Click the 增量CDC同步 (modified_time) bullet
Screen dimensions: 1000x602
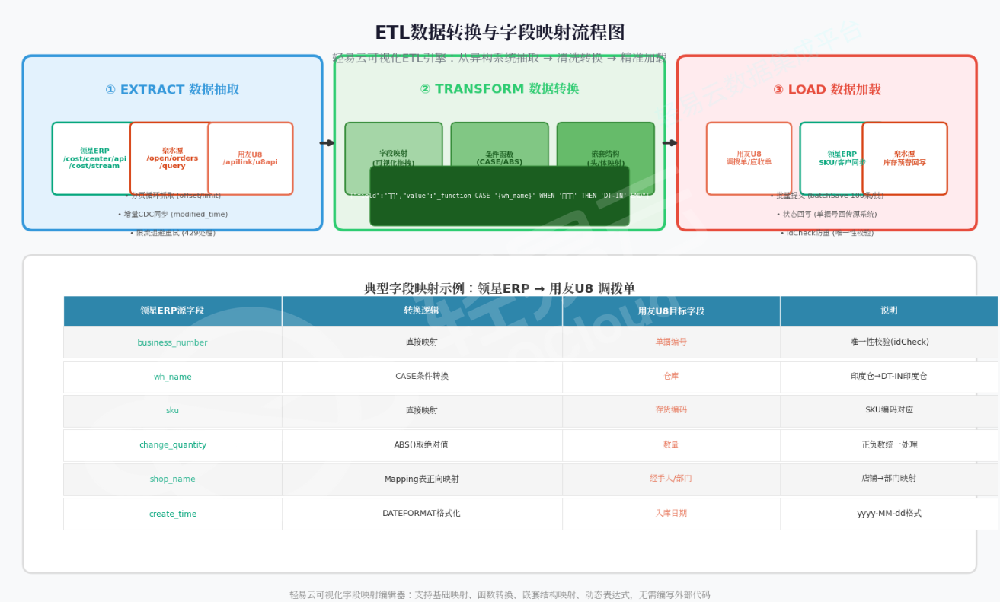[173, 215]
